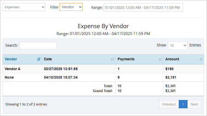The height and width of the screenshot is (116, 207).
Task: Click date 02/27/2025 13:51:55
Action: click(x=61, y=69)
